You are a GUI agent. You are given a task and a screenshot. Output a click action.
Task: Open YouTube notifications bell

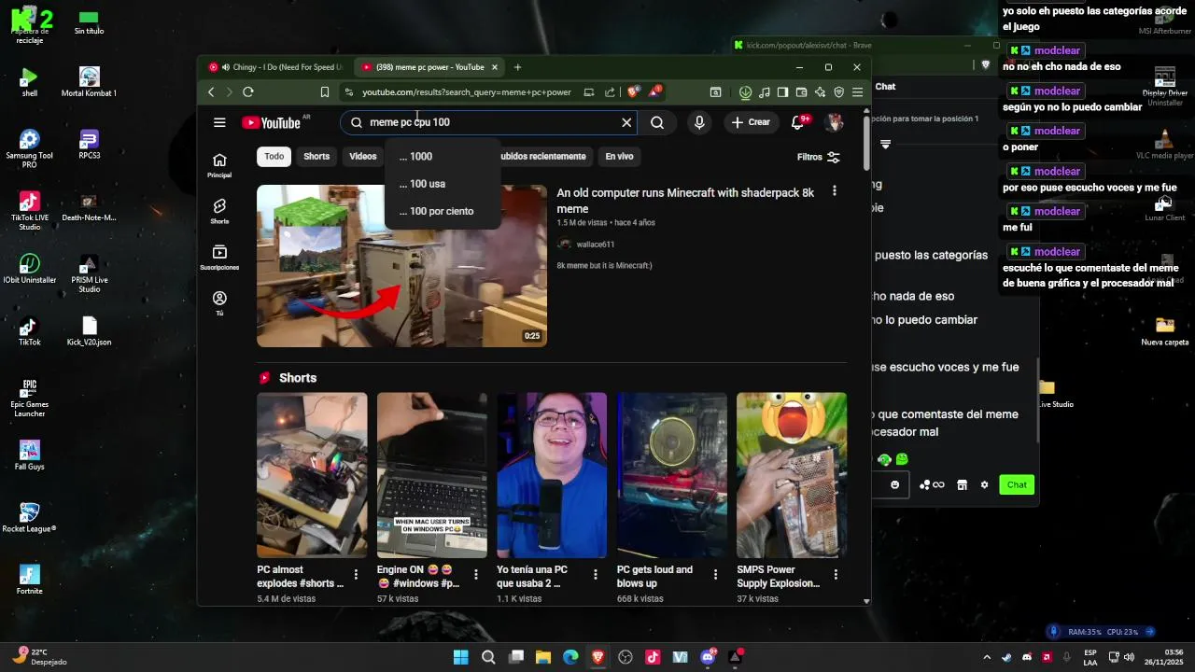[798, 122]
